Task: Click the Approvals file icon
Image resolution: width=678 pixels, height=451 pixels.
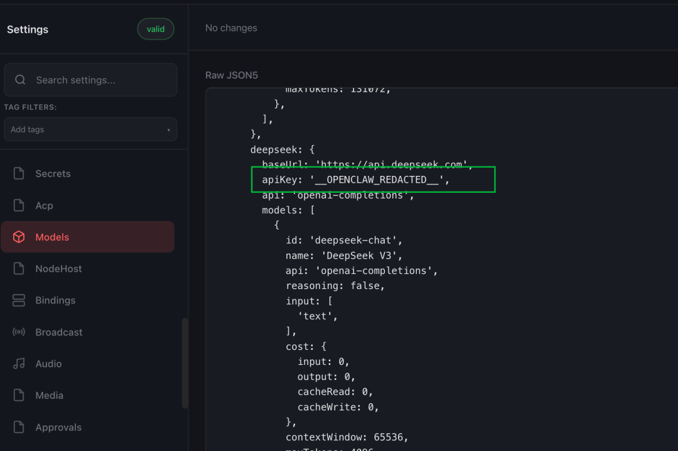Action: click(19, 427)
